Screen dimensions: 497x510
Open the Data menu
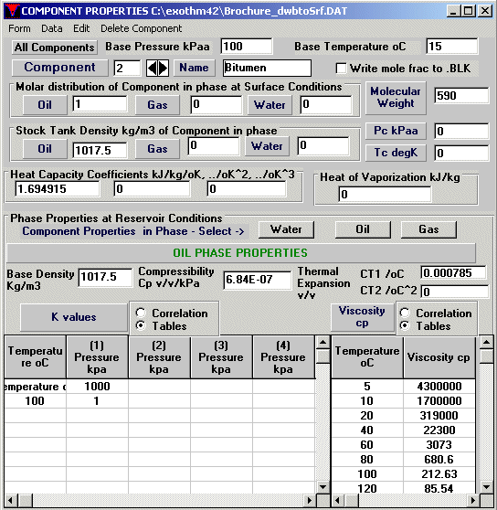point(52,28)
